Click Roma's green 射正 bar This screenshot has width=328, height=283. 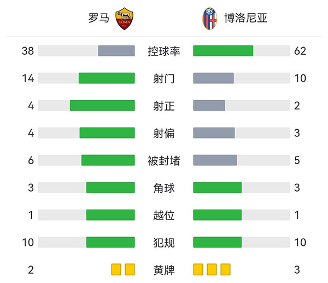102,106
